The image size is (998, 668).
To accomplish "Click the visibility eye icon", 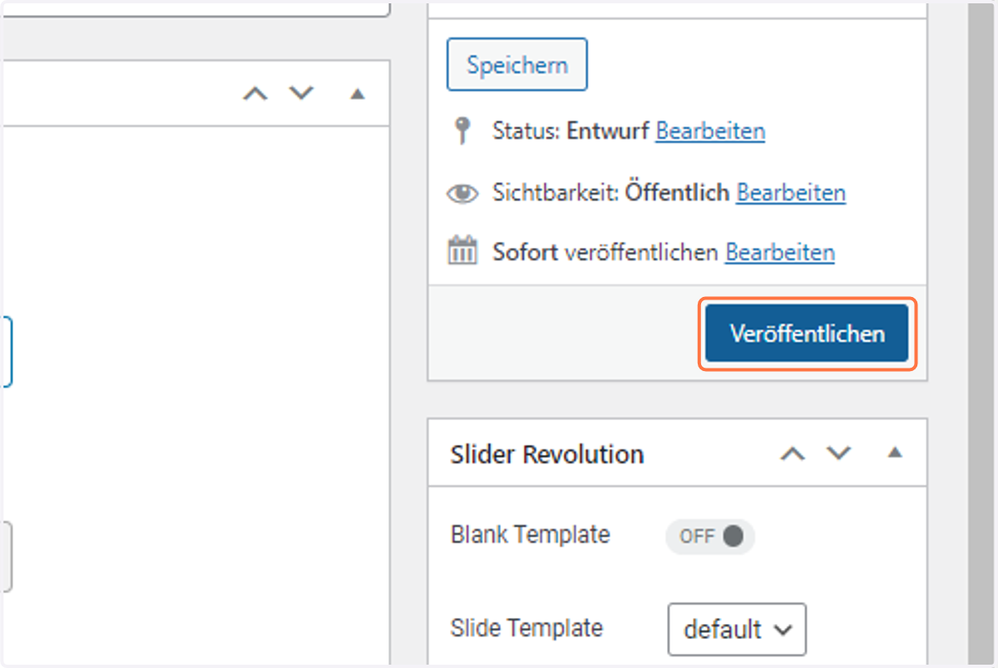I will tap(462, 194).
